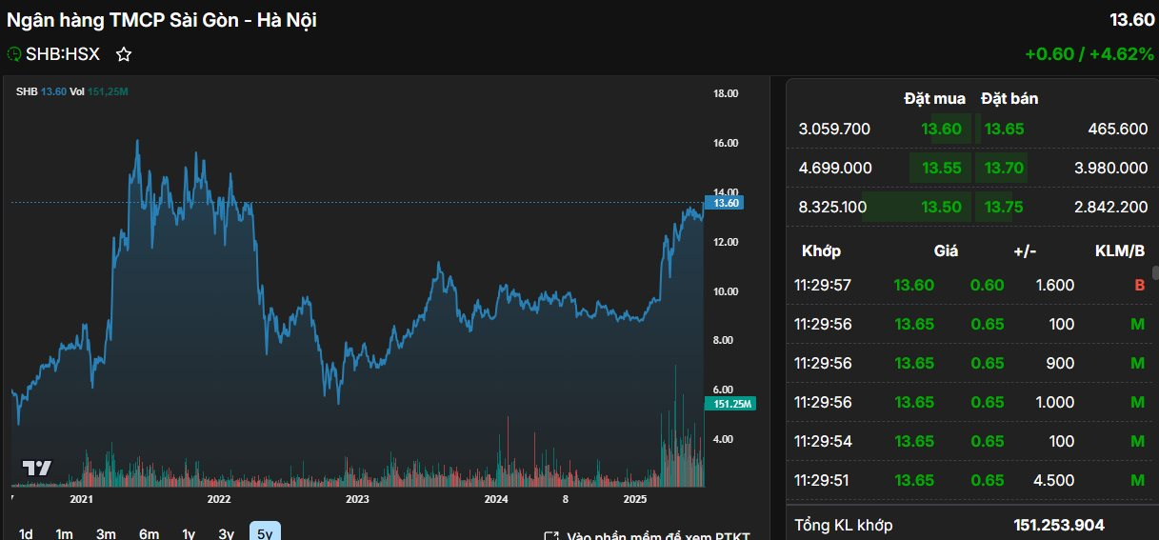
Task: Click the clock status icon beside SHB:HSX
Action: (x=14, y=55)
